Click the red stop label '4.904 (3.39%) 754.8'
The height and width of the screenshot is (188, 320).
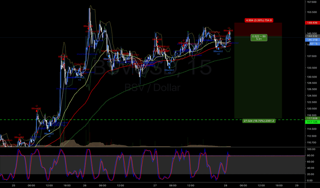pyautogui.click(x=259, y=20)
